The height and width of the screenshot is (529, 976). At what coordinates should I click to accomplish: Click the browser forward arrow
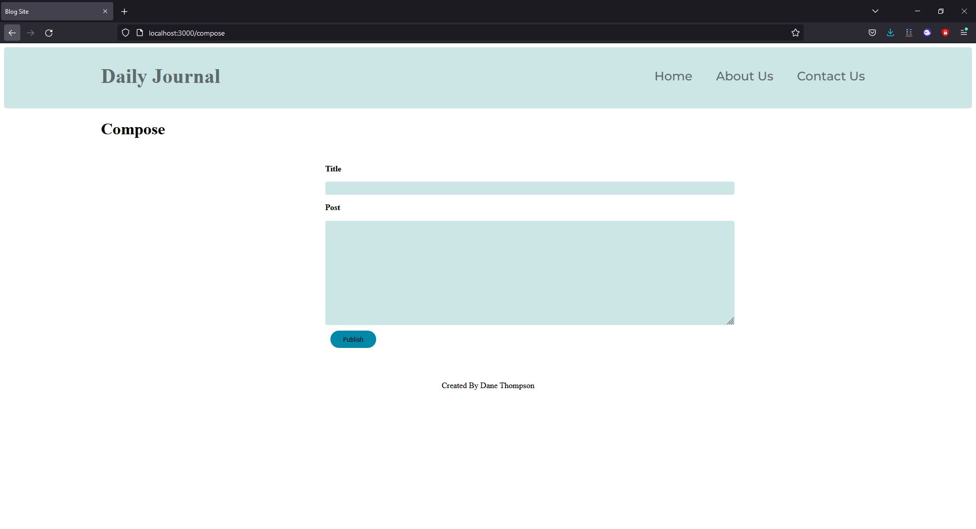point(30,33)
